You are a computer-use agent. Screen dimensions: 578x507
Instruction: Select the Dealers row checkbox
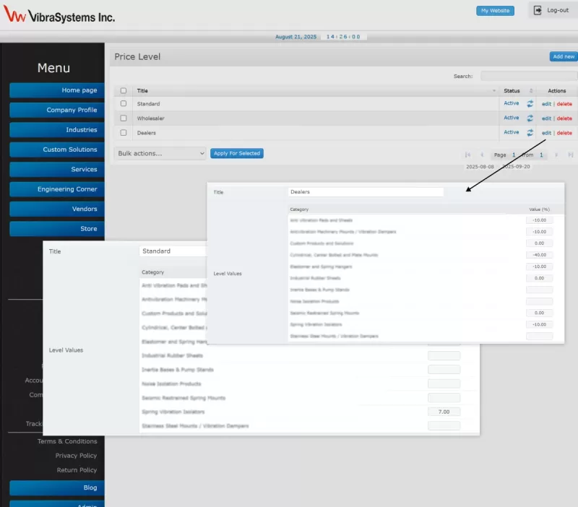[x=124, y=133]
